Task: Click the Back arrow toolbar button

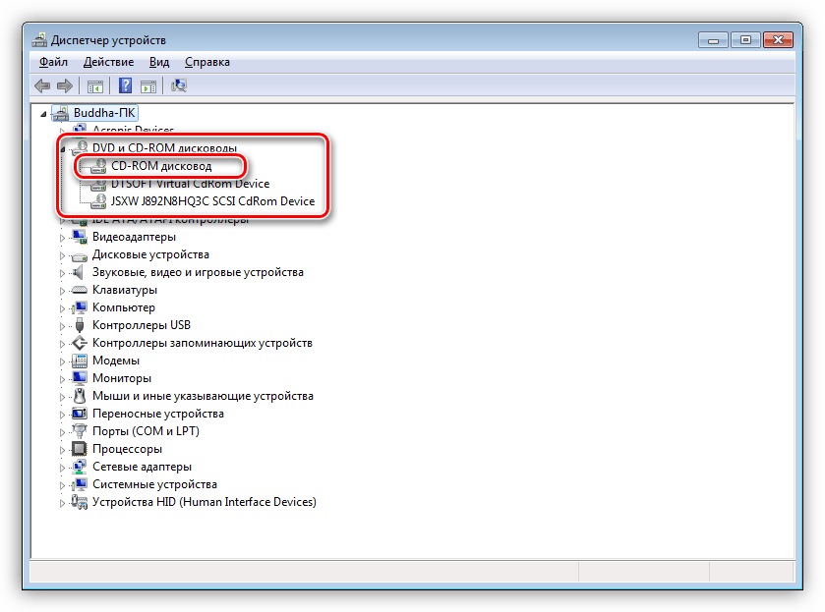Action: tap(42, 85)
